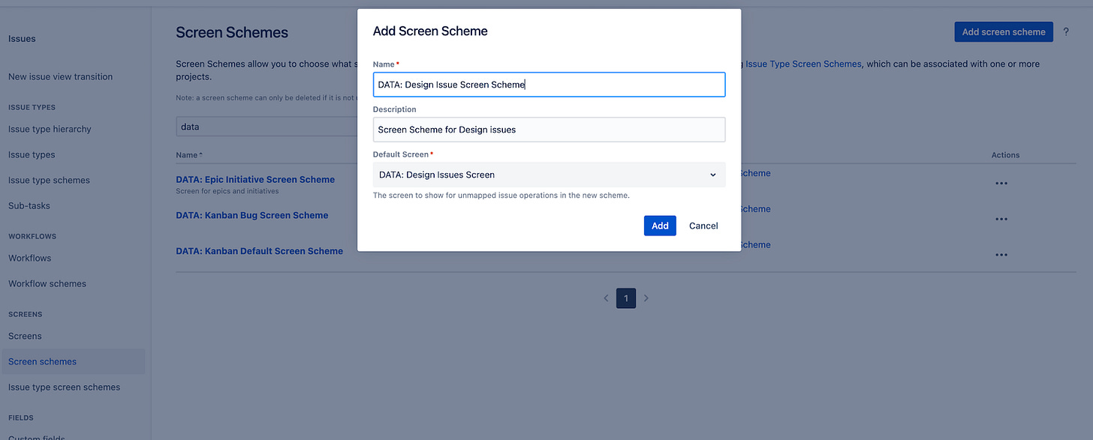Image resolution: width=1093 pixels, height=440 pixels.
Task: Open DATA: Epic Initiative Screen Scheme
Action: click(x=254, y=179)
